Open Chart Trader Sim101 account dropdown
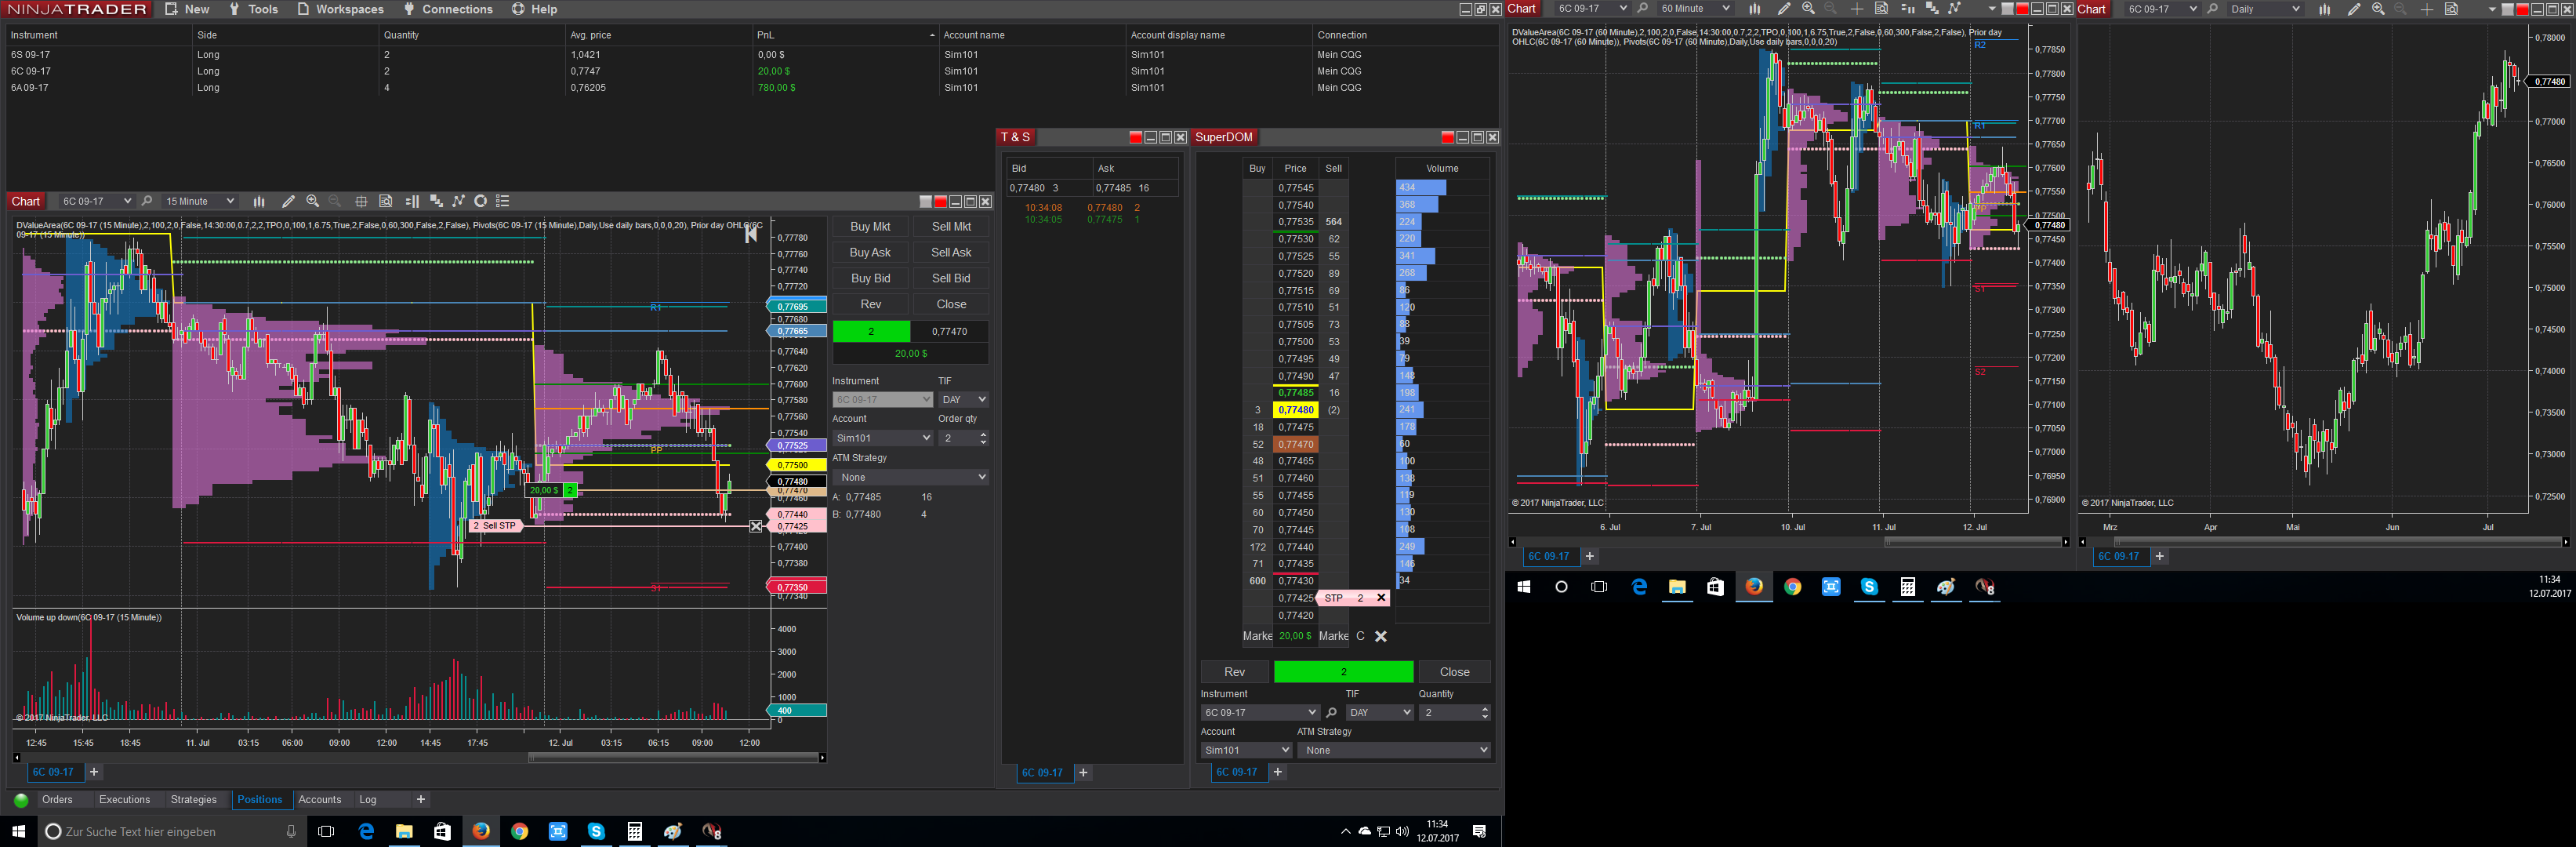 pos(883,438)
